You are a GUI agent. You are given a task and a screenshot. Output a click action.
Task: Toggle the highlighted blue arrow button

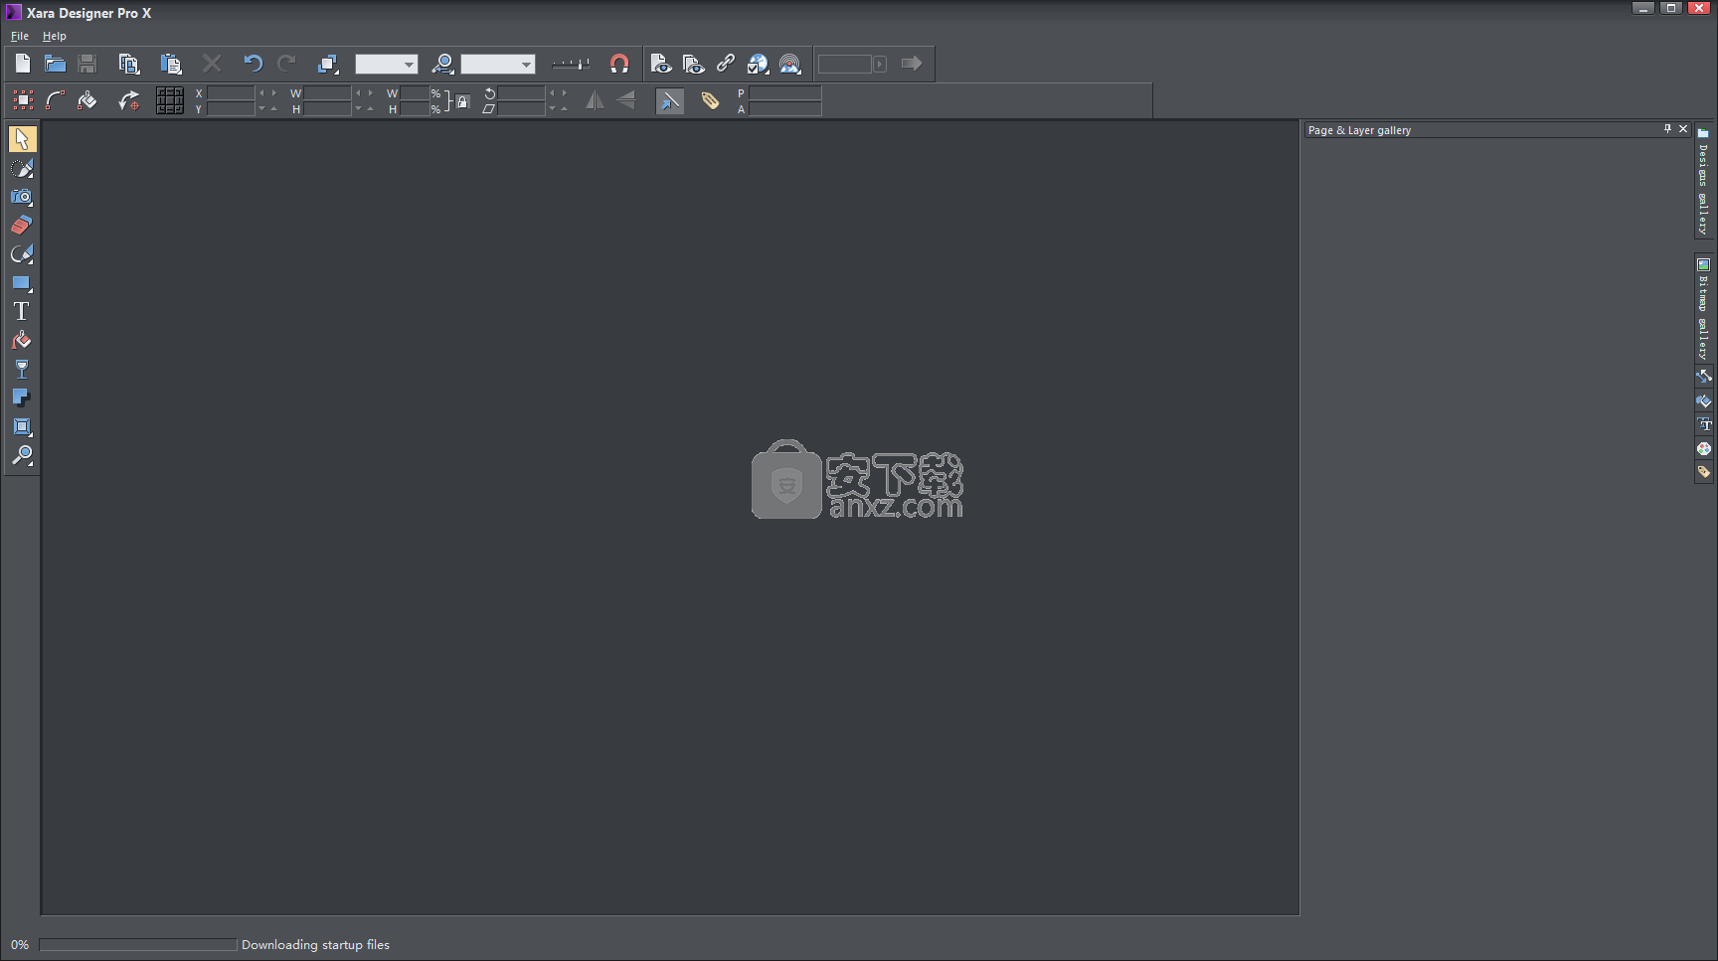670,100
